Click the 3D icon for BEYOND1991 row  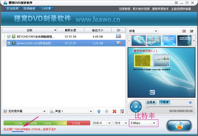point(119,36)
